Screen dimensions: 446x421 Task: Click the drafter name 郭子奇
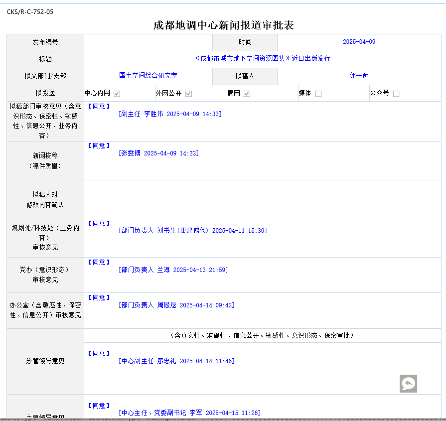359,76
